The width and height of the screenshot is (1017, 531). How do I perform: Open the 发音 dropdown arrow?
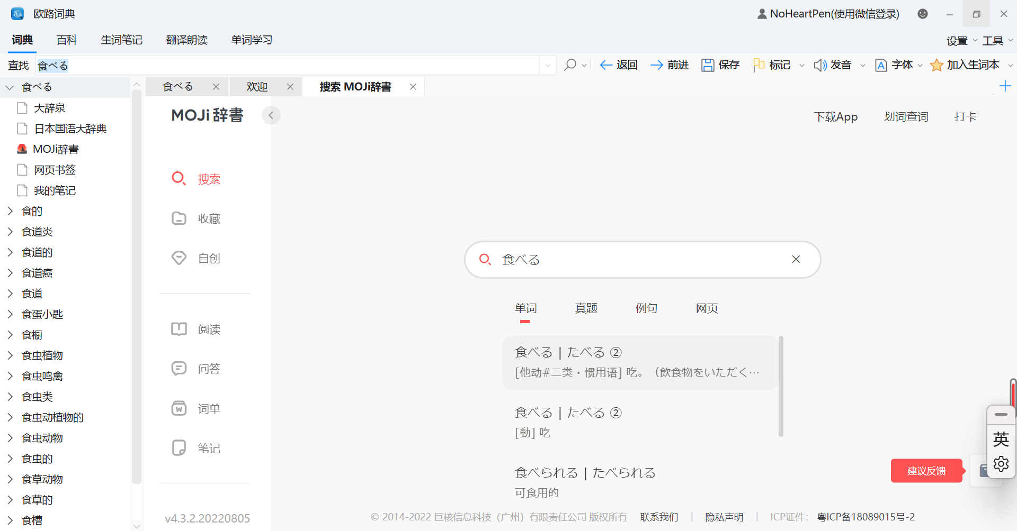click(x=863, y=66)
